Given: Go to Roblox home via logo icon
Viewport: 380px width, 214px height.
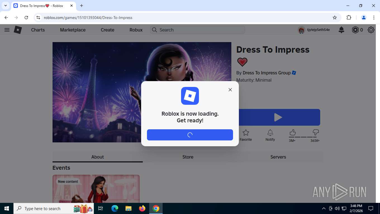Looking at the screenshot, I should 18,30.
